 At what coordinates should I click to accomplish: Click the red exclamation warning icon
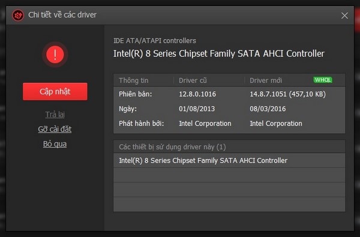55,55
